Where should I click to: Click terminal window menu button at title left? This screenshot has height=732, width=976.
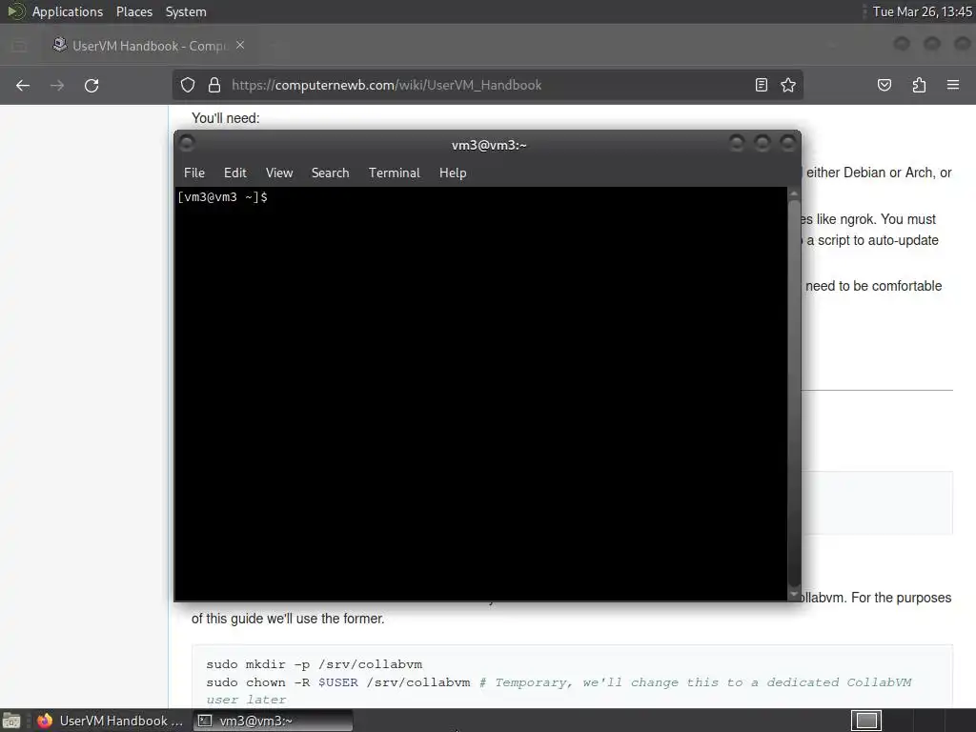(187, 144)
